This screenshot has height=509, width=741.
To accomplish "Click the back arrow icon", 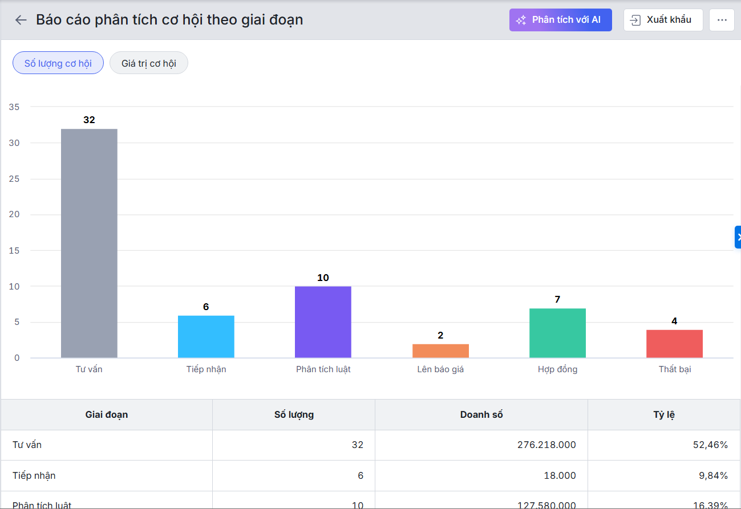I will [21, 20].
